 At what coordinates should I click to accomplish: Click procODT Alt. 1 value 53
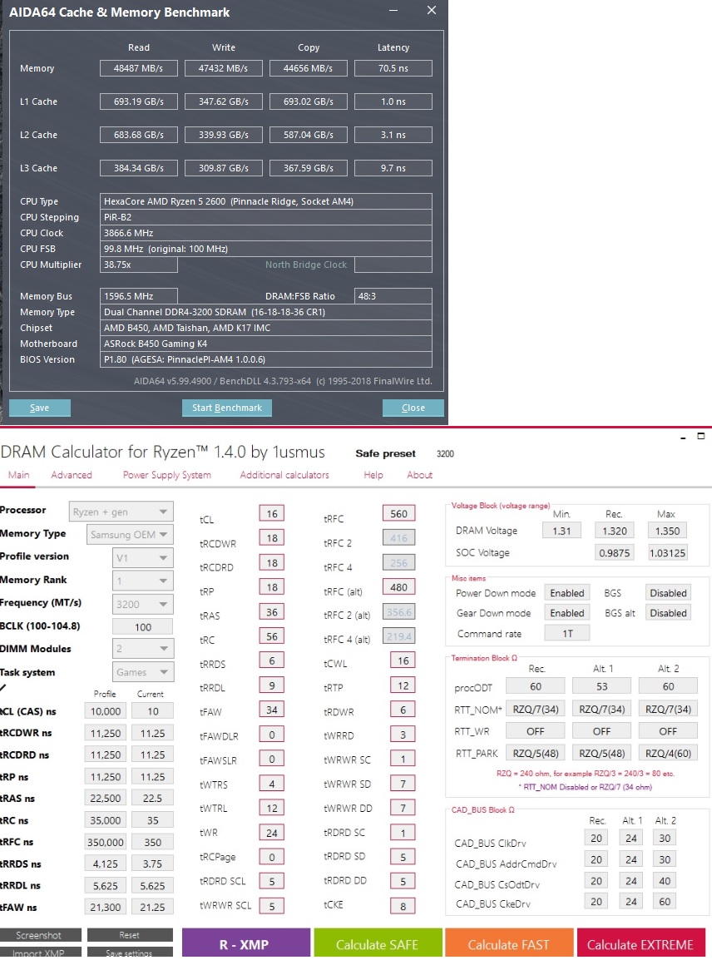coord(602,686)
